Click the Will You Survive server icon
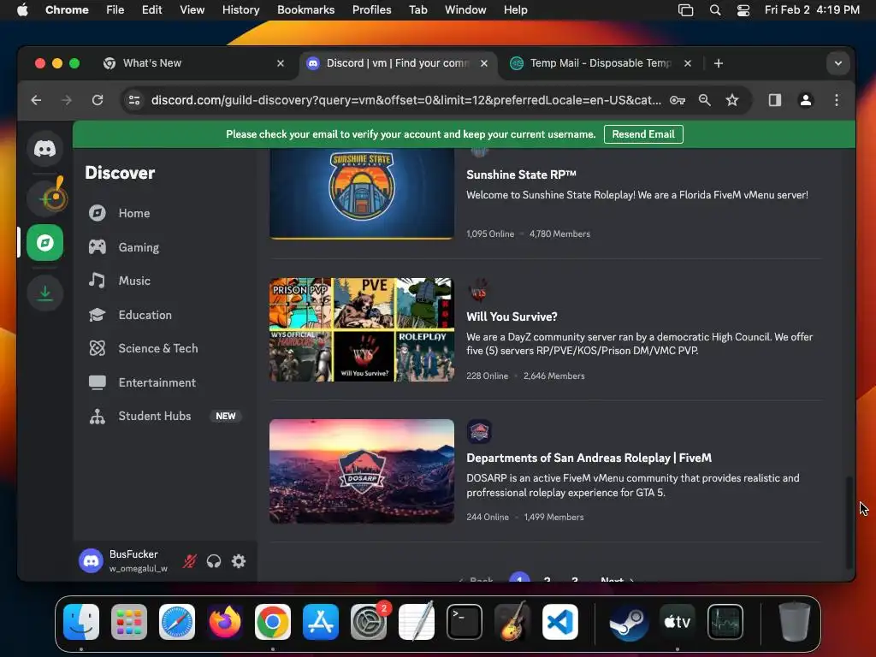Viewport: 876px width, 657px height. pyautogui.click(x=479, y=291)
